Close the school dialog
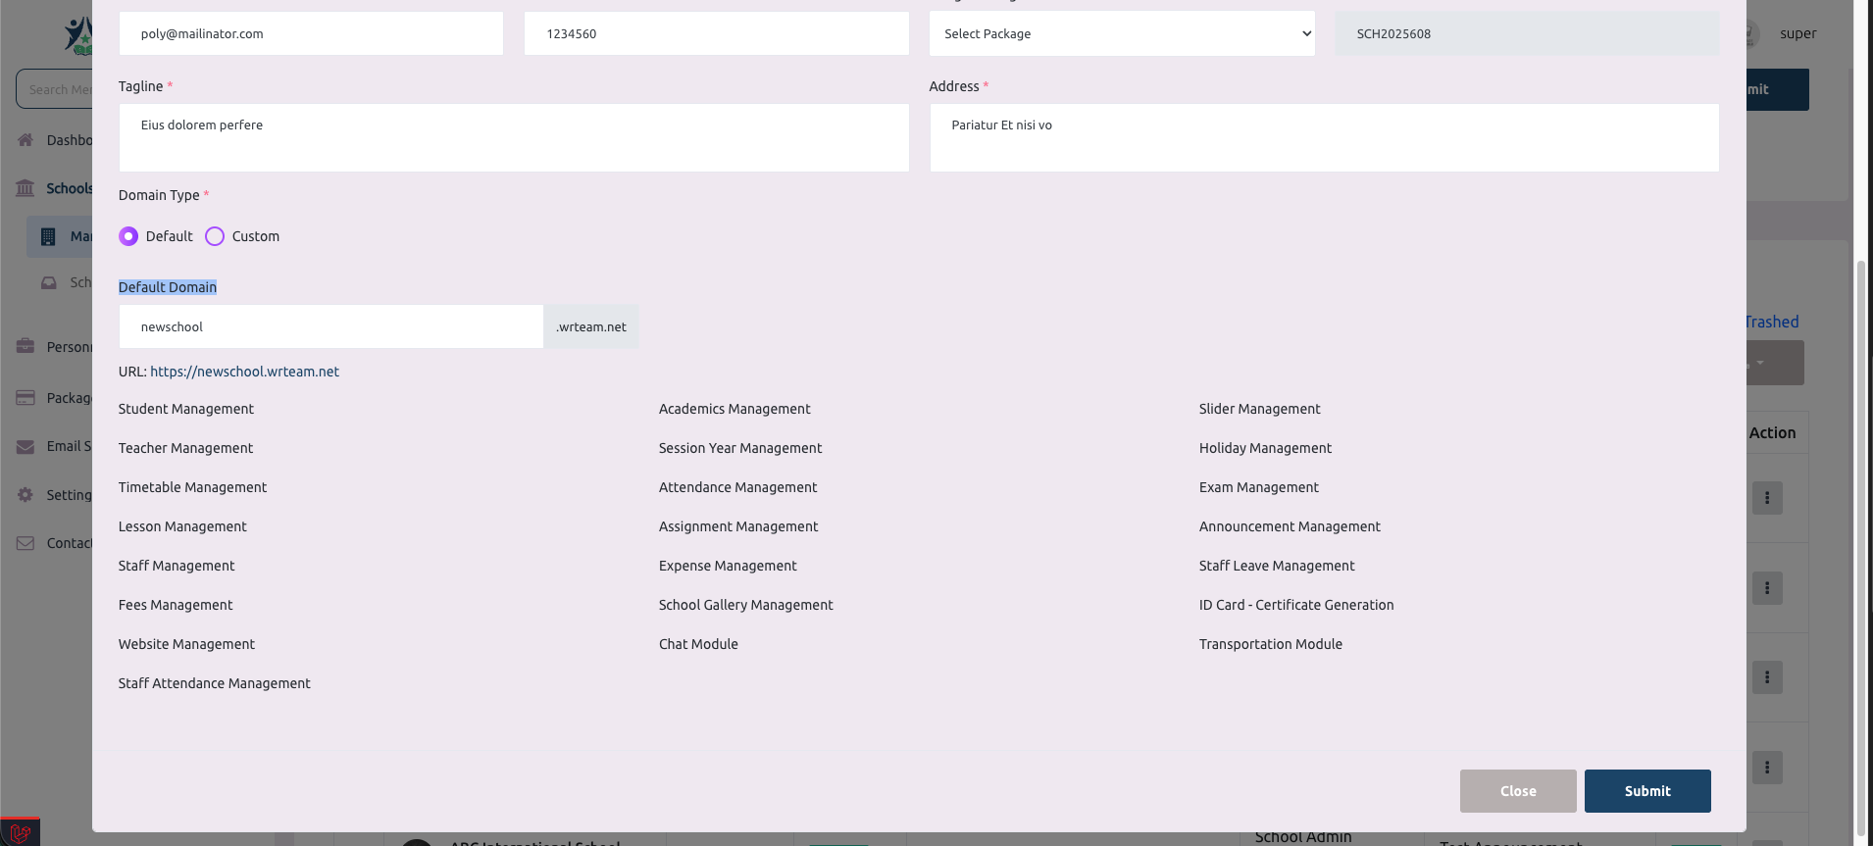 coord(1518,791)
